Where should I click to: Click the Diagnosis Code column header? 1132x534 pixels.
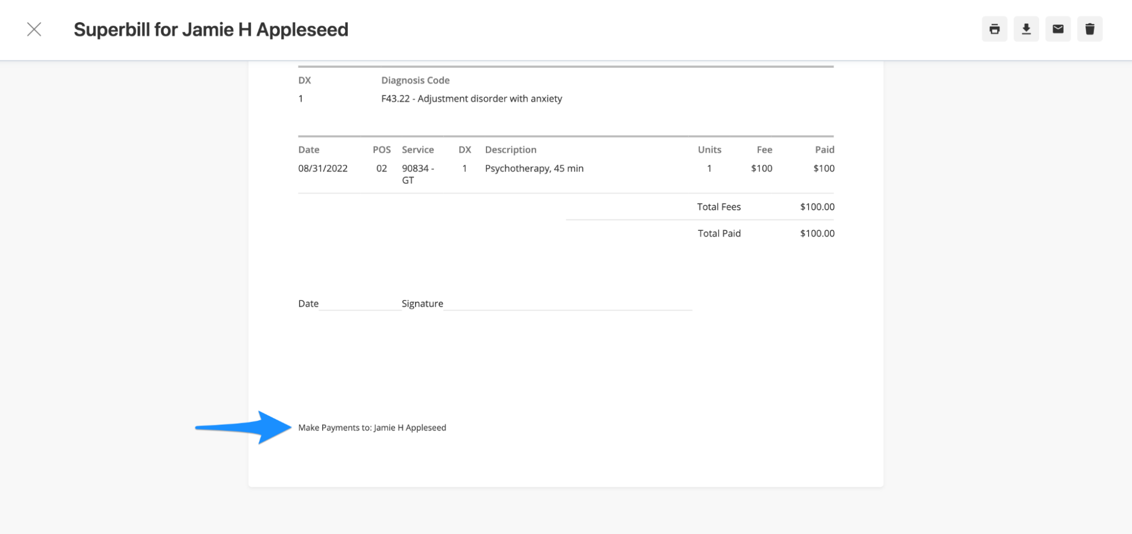click(x=416, y=80)
